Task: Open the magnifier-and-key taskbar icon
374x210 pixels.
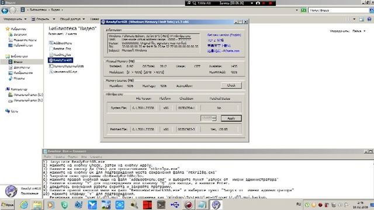Action: [134, 205]
